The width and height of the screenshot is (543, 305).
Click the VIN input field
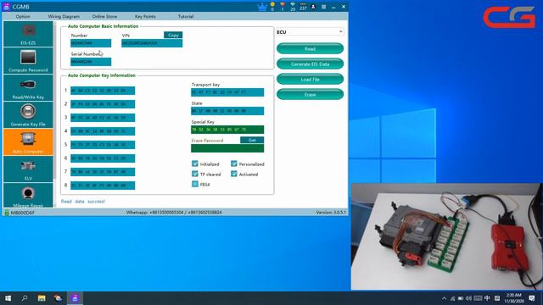tap(152, 43)
